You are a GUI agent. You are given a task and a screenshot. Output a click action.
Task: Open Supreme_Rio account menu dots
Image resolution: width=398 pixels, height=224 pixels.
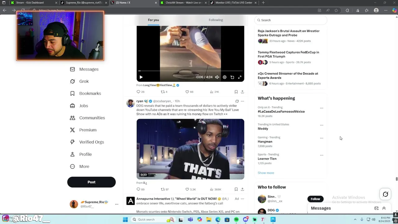tap(117, 204)
